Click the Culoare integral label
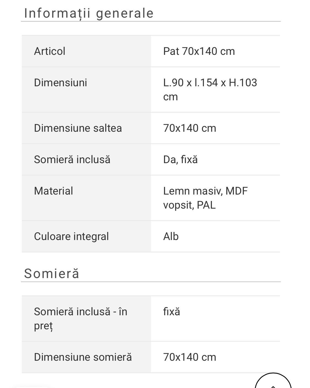This screenshot has width=310, height=388. (71, 236)
